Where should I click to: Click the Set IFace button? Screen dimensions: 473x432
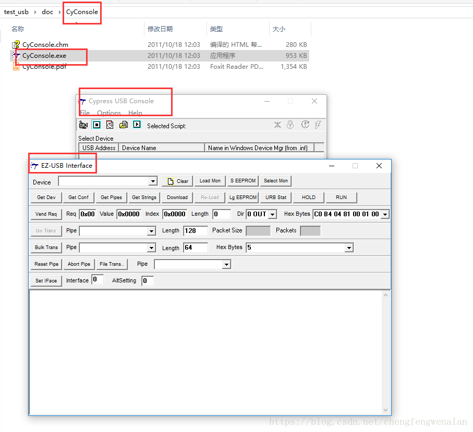click(46, 281)
